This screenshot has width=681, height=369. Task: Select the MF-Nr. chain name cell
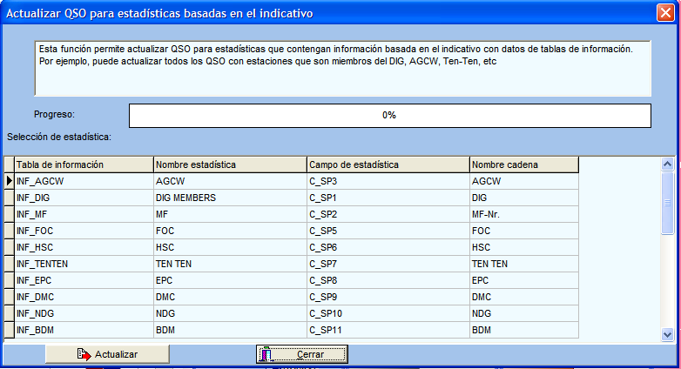tap(523, 214)
